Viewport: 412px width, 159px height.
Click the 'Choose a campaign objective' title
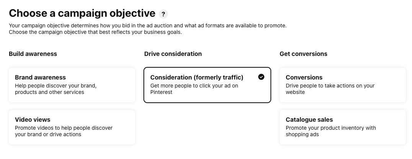tap(82, 13)
